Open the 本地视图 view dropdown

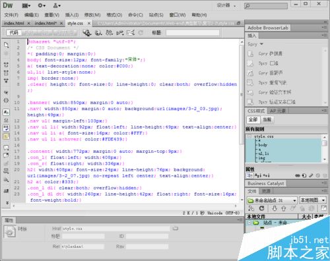click(x=313, y=200)
